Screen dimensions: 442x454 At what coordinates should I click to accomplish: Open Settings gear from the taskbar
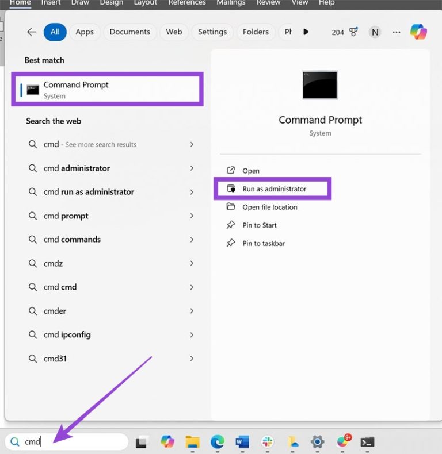pyautogui.click(x=317, y=442)
